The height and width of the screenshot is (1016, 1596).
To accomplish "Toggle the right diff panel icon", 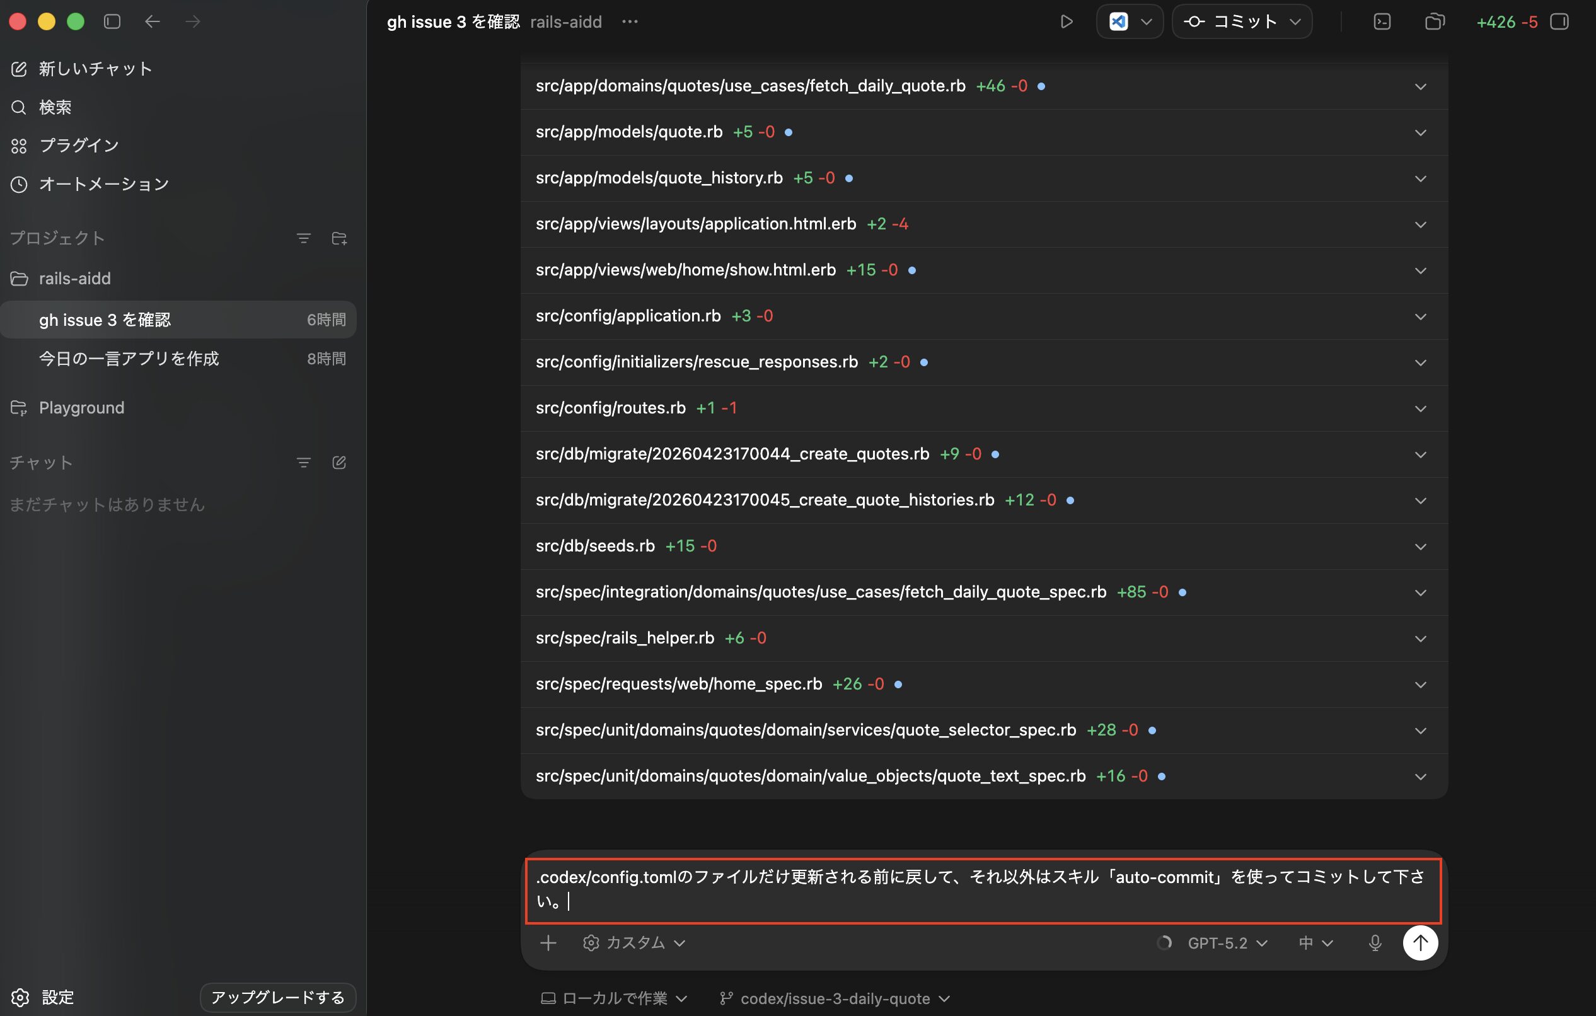I will (1559, 22).
